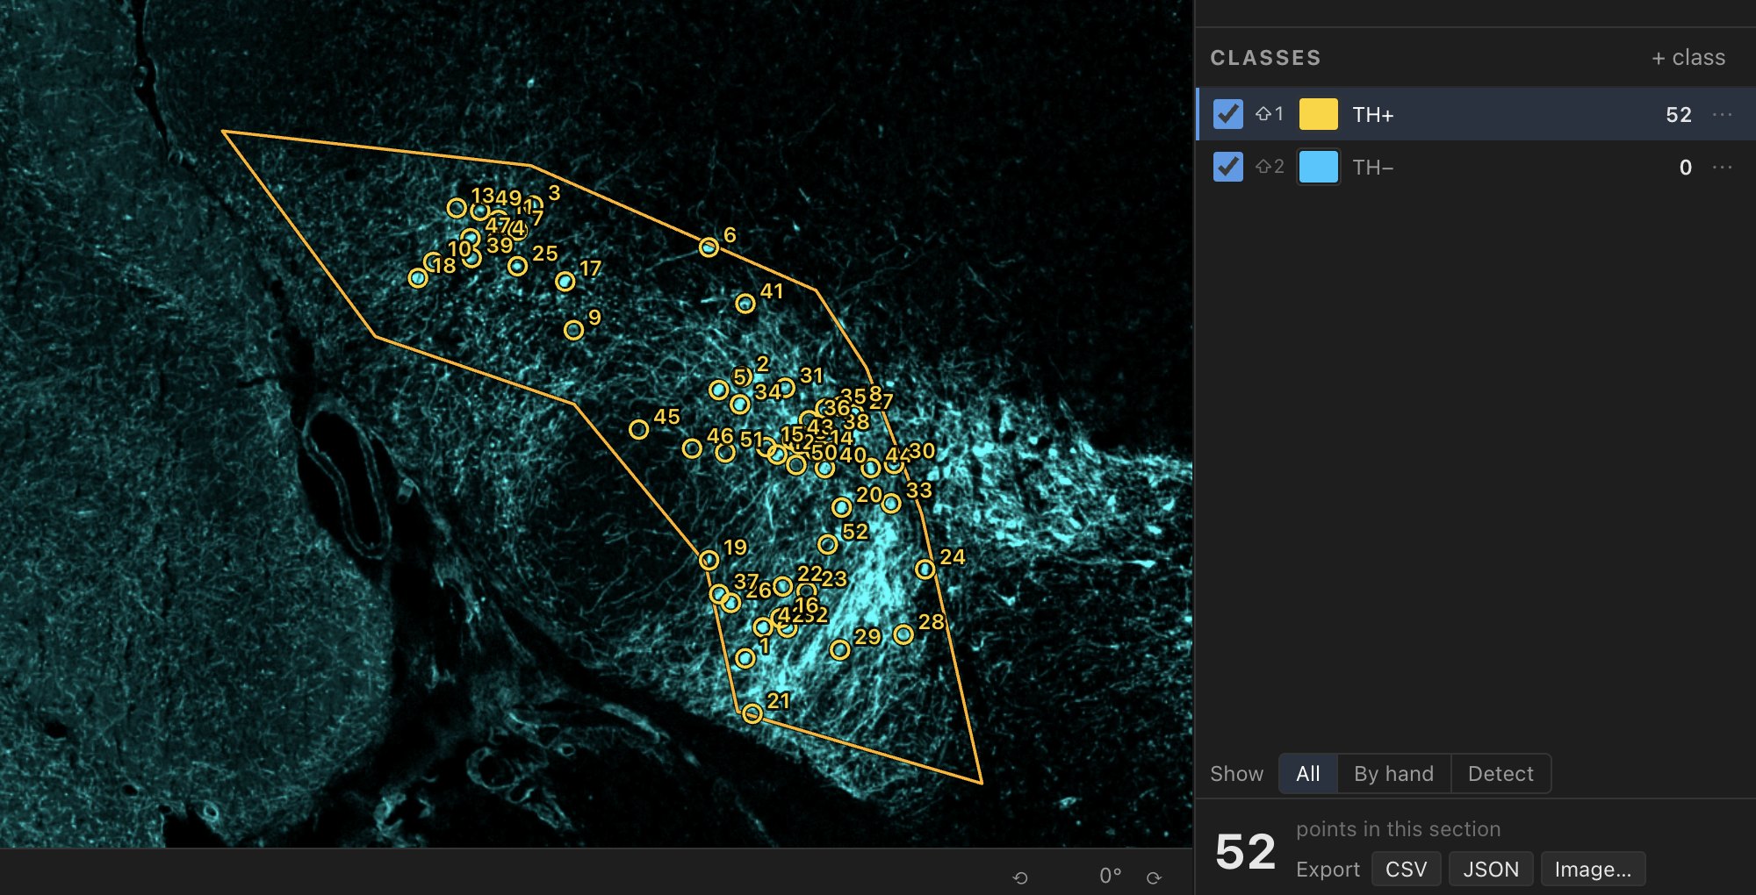Select point marker labeled 41

pos(745,304)
